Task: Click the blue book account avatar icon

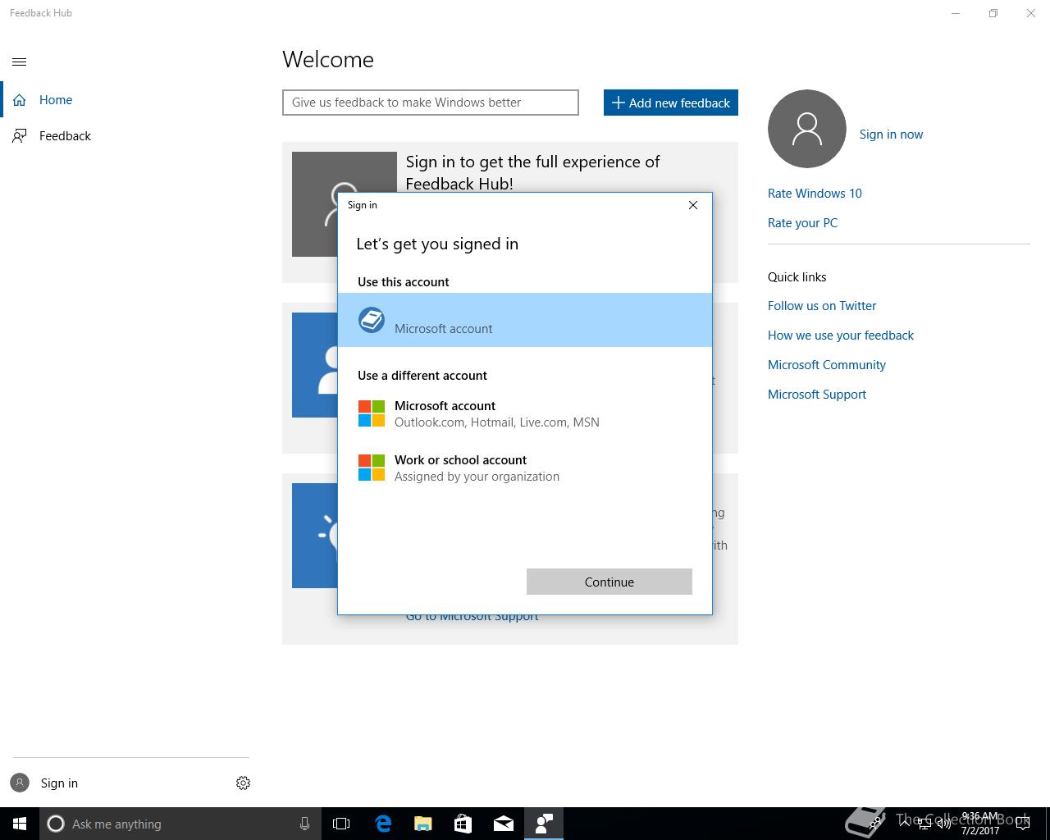Action: pyautogui.click(x=372, y=320)
